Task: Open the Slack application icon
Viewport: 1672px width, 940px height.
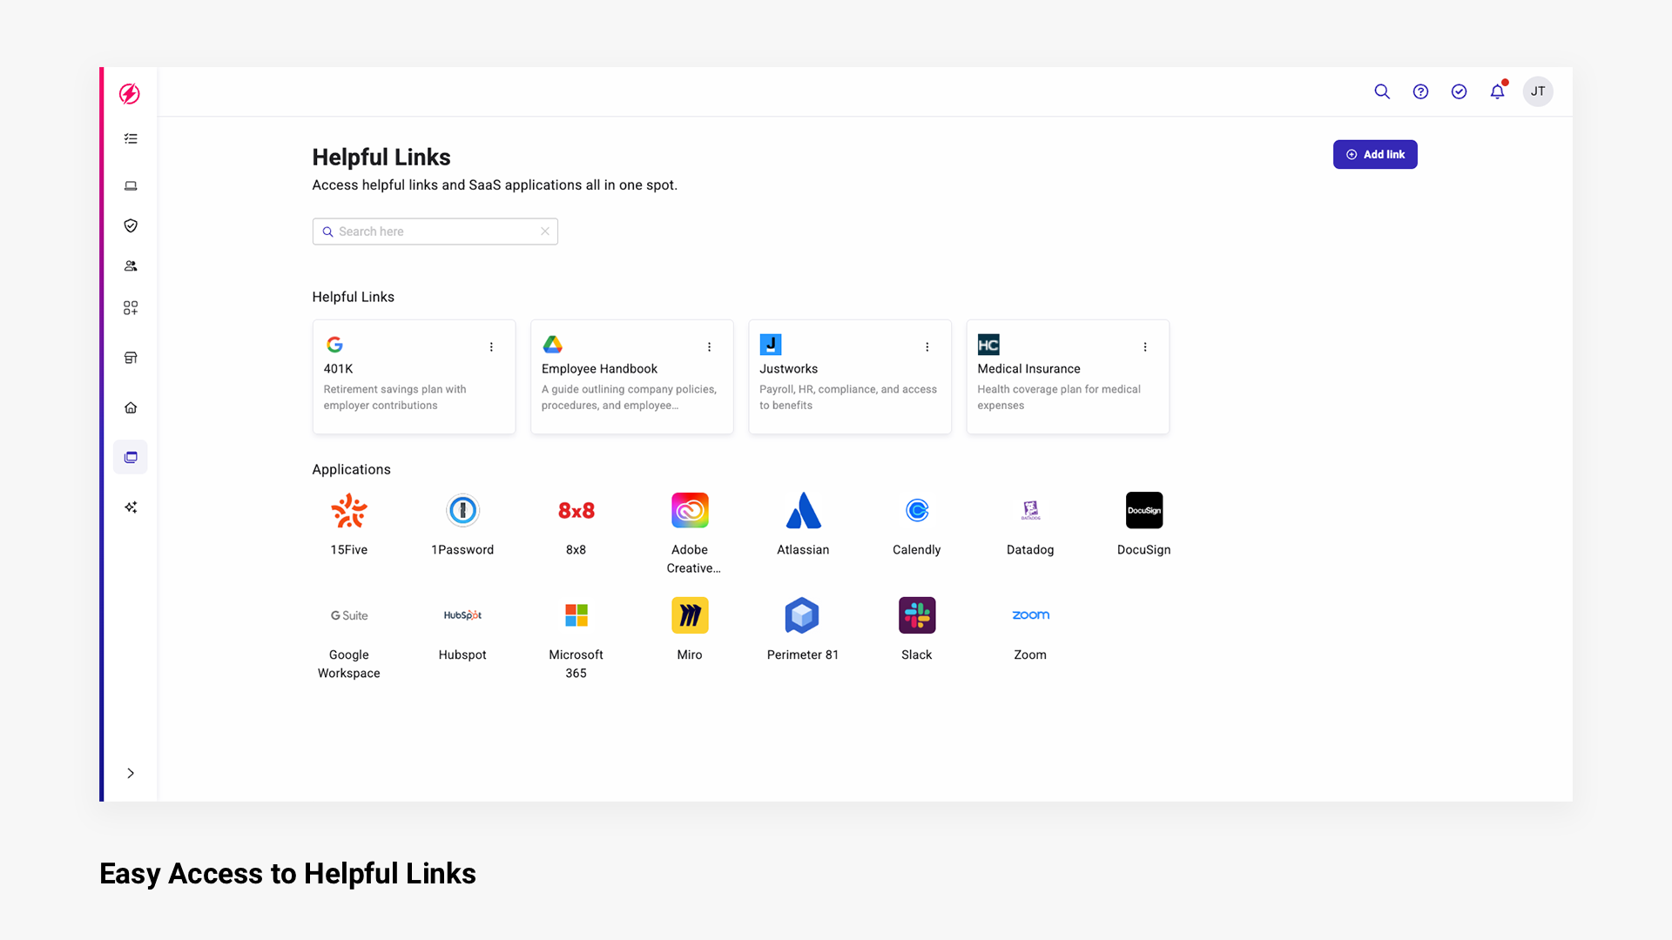Action: (x=916, y=615)
